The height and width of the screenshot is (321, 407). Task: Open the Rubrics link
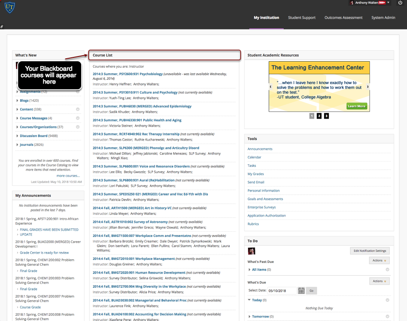[x=253, y=224]
